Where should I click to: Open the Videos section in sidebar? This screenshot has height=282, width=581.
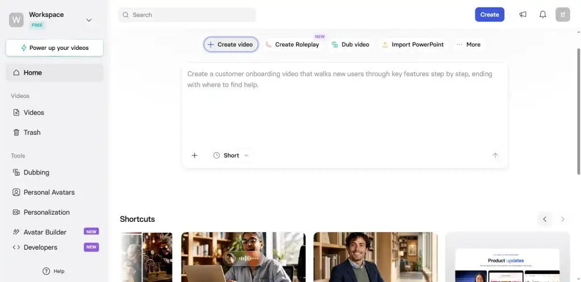coord(54,112)
